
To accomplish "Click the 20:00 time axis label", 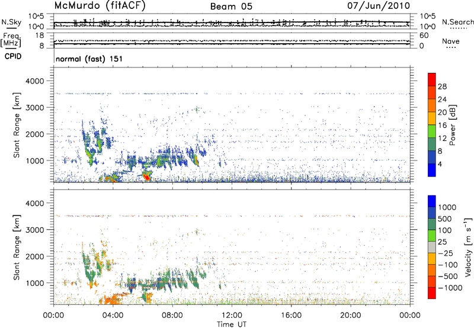I will [350, 316].
